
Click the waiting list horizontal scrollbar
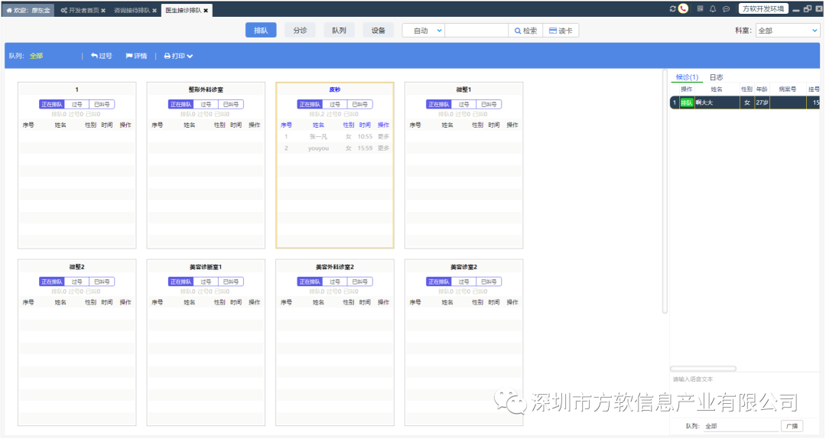(x=703, y=369)
